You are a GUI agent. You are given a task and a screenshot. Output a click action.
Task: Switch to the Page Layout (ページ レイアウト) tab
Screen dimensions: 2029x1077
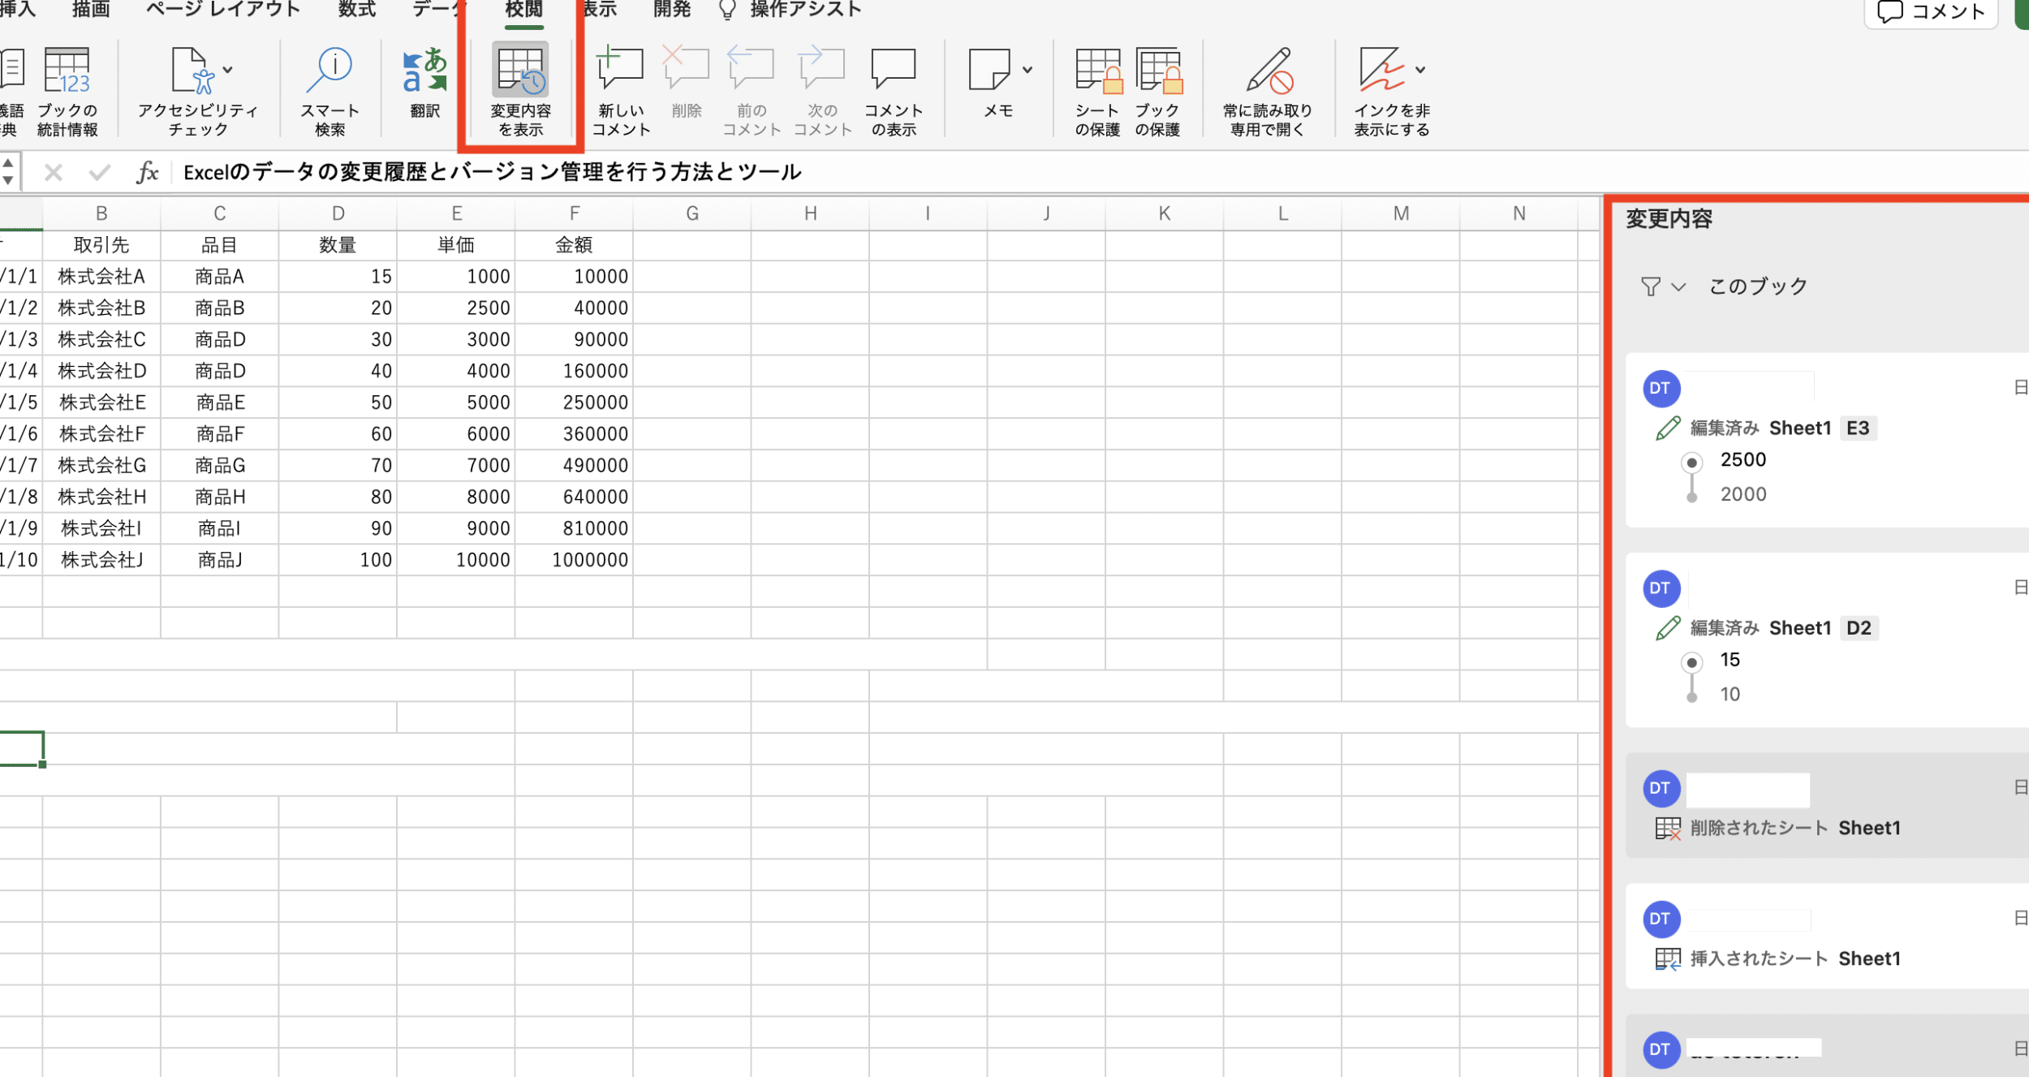click(x=222, y=10)
